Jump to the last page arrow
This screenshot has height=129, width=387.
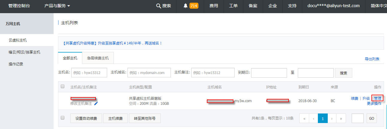tap(341, 118)
